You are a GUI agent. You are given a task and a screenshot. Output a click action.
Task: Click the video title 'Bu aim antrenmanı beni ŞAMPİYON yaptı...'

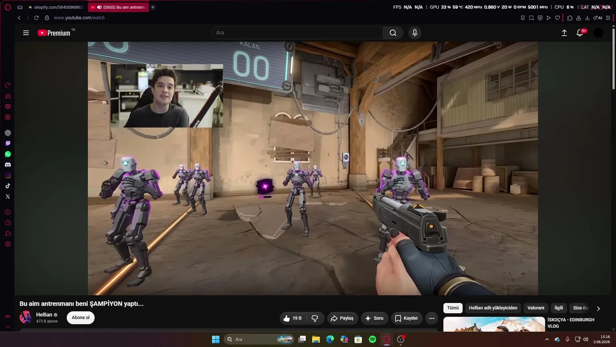81,304
